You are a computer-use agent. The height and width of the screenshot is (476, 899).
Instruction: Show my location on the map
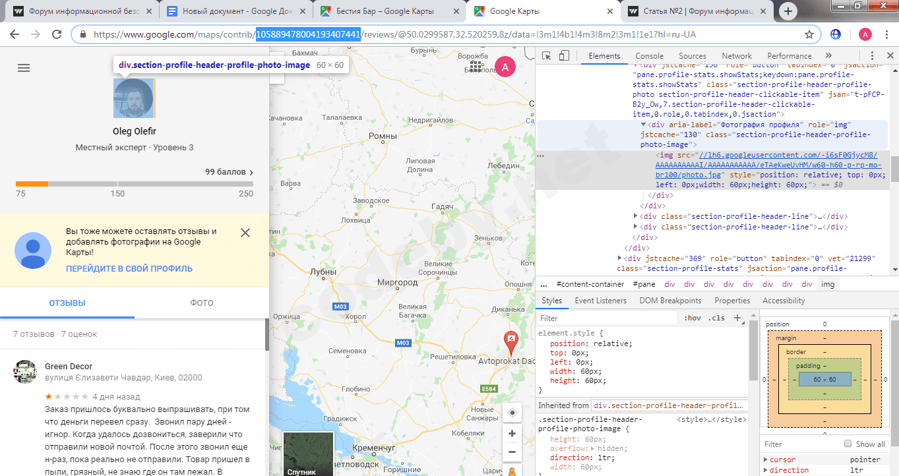point(512,413)
